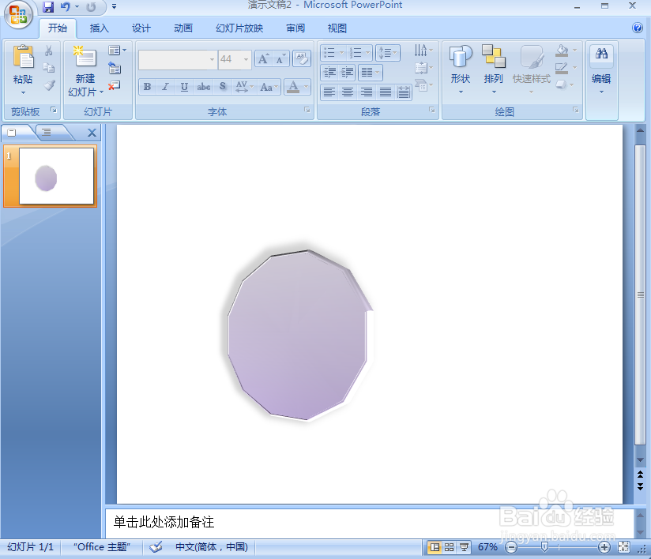Click the Office button logo
This screenshot has height=559, width=651.
point(18,15)
